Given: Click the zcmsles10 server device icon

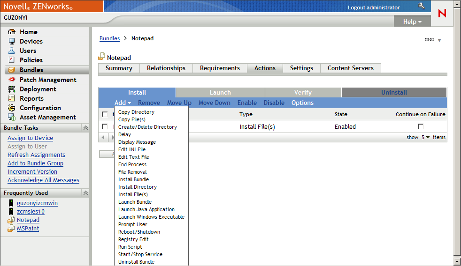Looking at the screenshot, I should point(11,212).
